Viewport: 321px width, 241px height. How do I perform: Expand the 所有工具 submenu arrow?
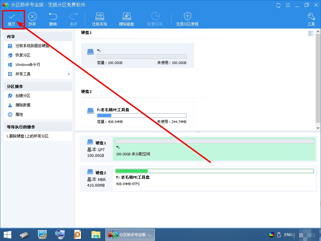pos(69,74)
